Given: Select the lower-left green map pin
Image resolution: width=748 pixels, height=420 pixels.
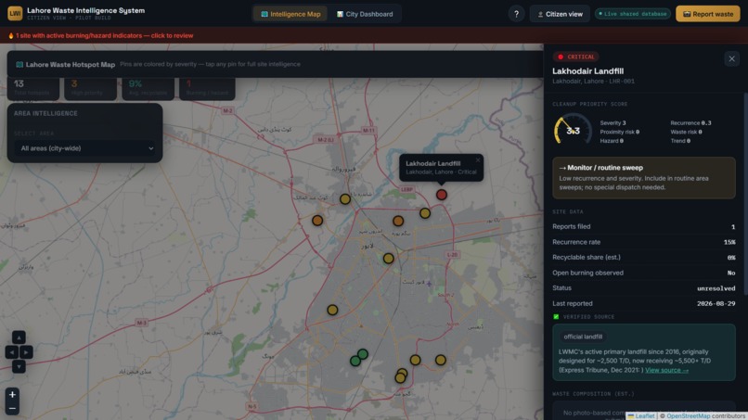Looking at the screenshot, I should point(355,361).
